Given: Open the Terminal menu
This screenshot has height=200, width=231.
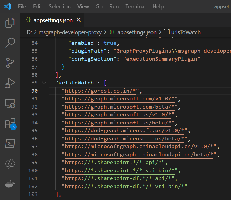Looking at the screenshot, I should pos(135,6).
